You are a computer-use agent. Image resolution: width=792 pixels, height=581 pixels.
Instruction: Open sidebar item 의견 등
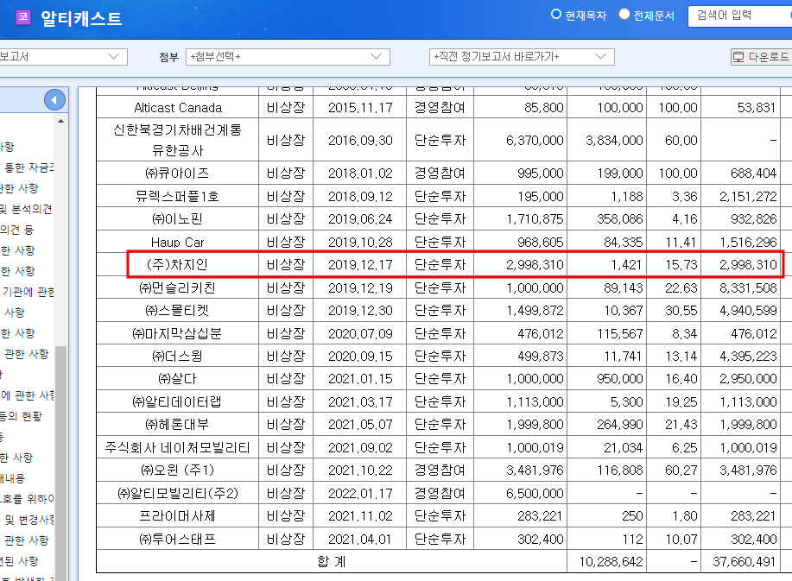point(16,230)
